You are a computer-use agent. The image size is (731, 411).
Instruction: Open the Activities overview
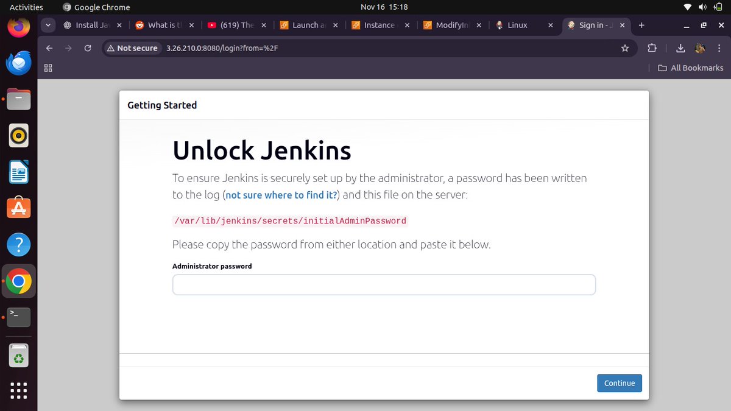tap(26, 7)
